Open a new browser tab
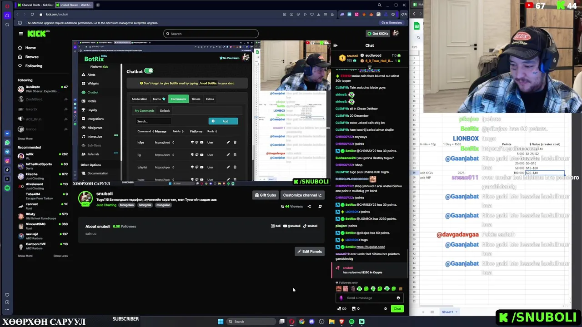Image resolution: width=582 pixels, height=327 pixels. 98,5
